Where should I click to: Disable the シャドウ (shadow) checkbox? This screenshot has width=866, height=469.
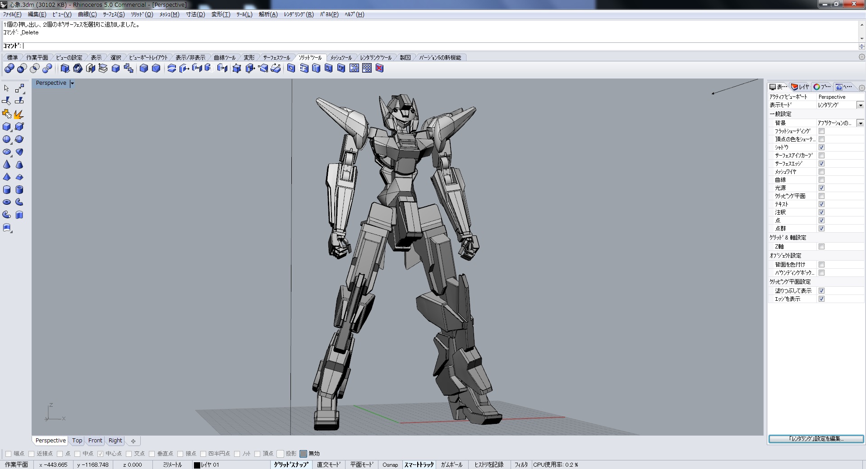(x=821, y=147)
